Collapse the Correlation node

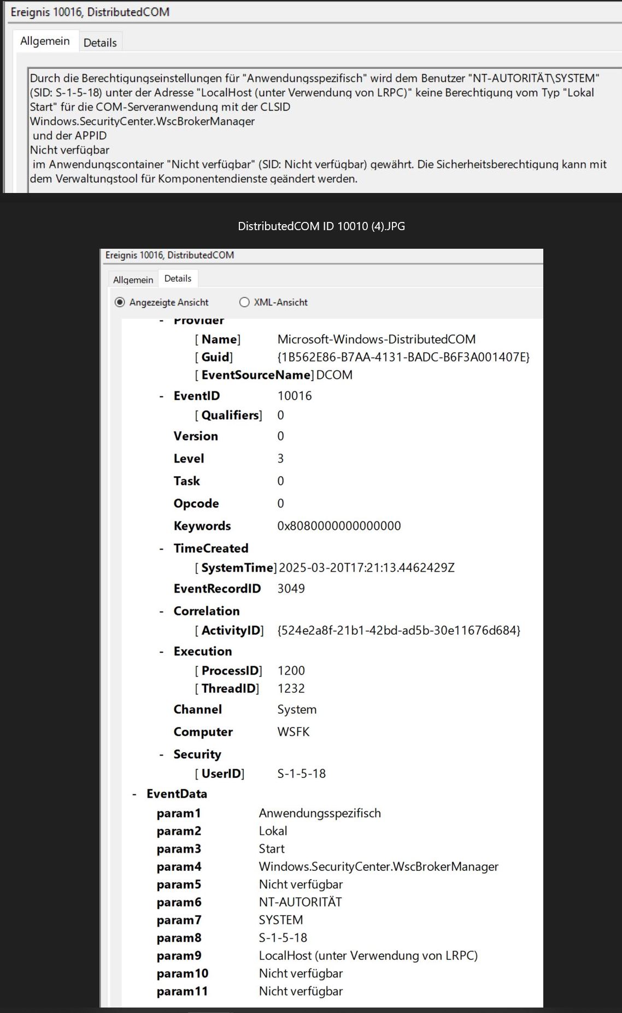pos(161,612)
